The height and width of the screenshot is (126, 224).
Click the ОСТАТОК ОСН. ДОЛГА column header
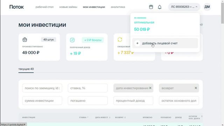pyautogui.click(x=194, y=118)
